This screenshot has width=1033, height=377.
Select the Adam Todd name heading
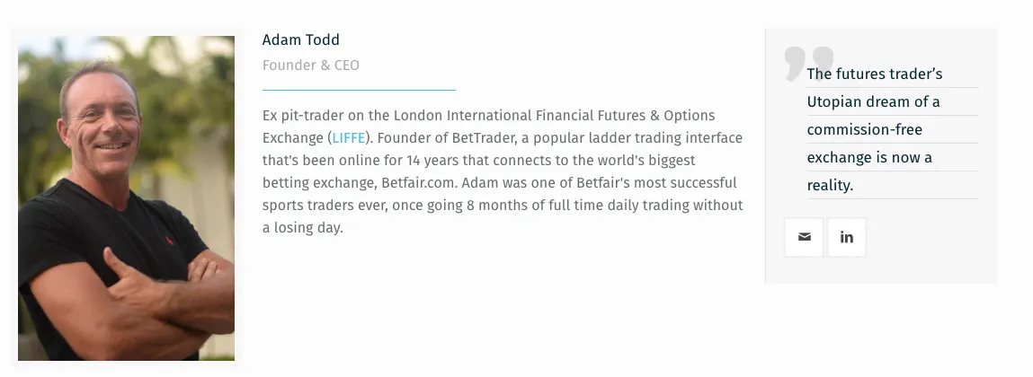tap(301, 40)
